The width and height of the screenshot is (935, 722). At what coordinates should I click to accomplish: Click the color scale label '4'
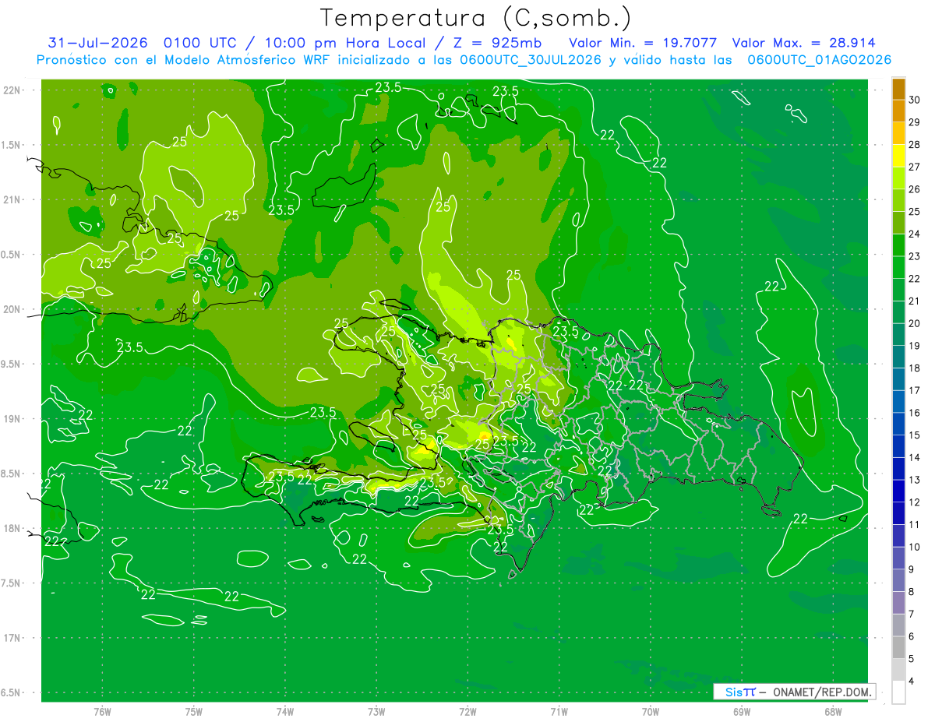click(x=912, y=681)
